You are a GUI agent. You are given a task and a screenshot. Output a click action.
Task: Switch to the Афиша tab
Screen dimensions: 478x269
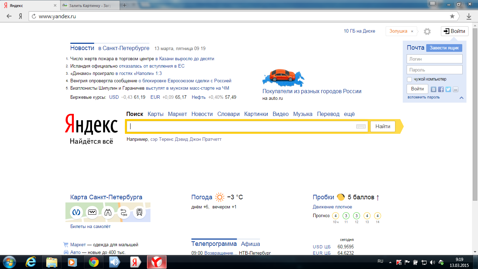[x=251, y=244]
